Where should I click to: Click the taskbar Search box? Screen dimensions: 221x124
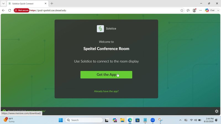84,120
